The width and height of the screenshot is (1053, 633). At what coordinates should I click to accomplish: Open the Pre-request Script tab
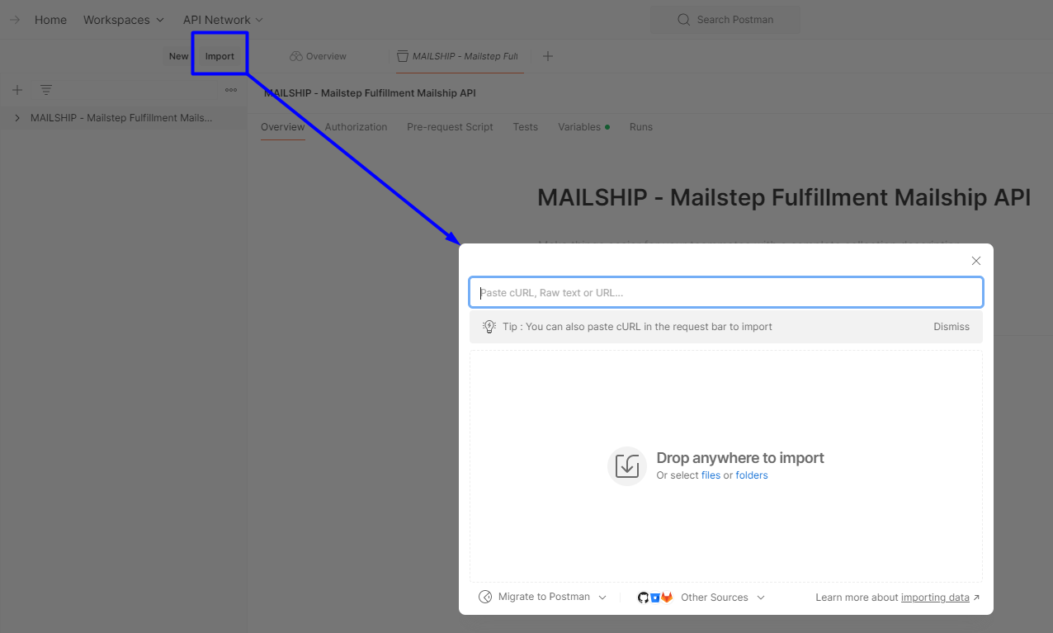450,127
